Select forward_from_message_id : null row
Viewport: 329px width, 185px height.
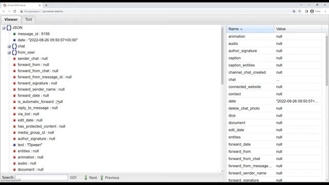pos(45,77)
